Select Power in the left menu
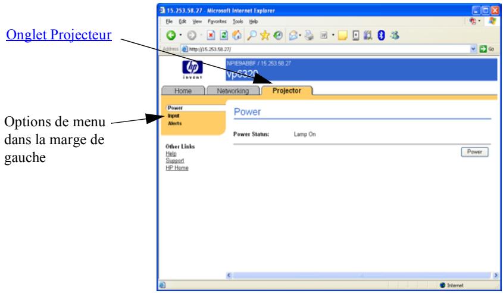Screen dimensions: 503x293 [x=175, y=108]
